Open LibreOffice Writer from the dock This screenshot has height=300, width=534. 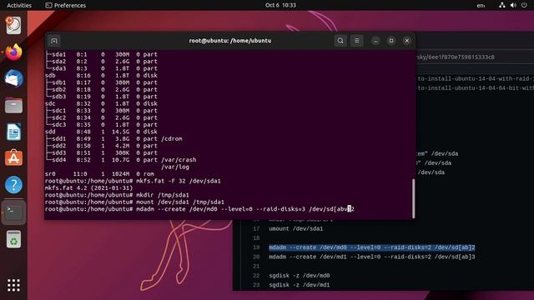(x=13, y=132)
